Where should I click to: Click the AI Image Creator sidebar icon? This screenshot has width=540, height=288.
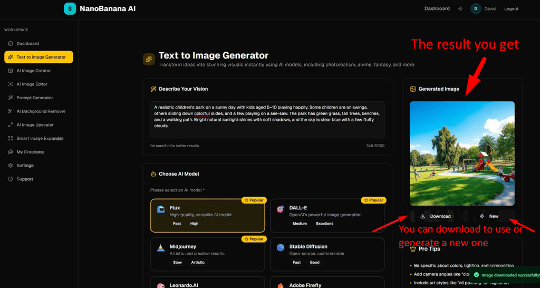click(11, 71)
